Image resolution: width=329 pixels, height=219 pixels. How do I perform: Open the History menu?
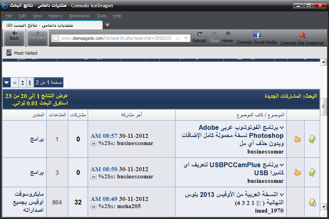click(x=55, y=16)
